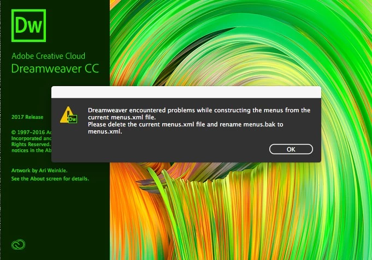Click the error dialog's blank title bar
372x260 pixels.
(x=186, y=92)
